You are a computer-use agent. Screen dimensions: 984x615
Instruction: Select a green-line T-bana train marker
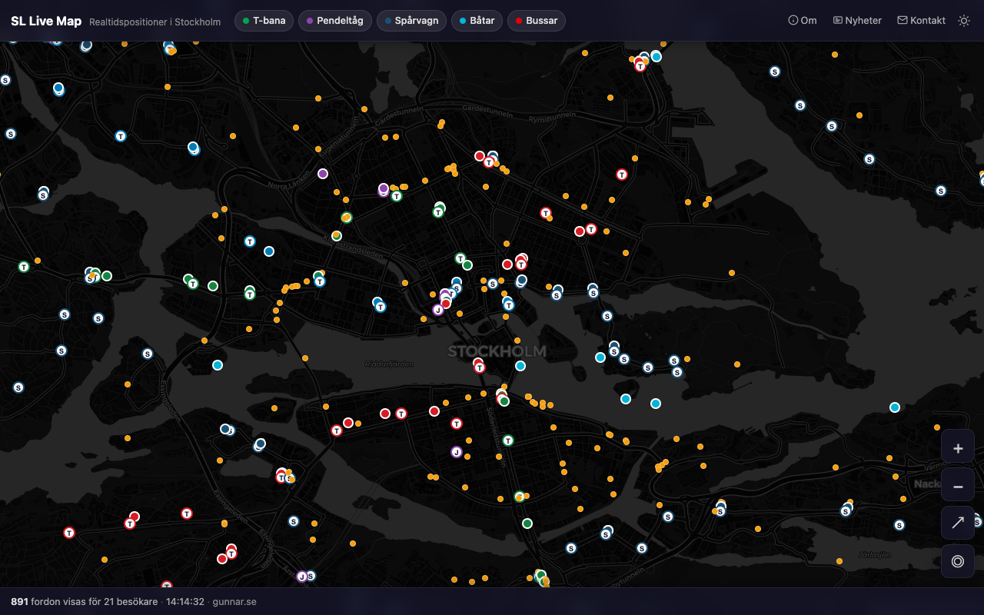tap(438, 210)
